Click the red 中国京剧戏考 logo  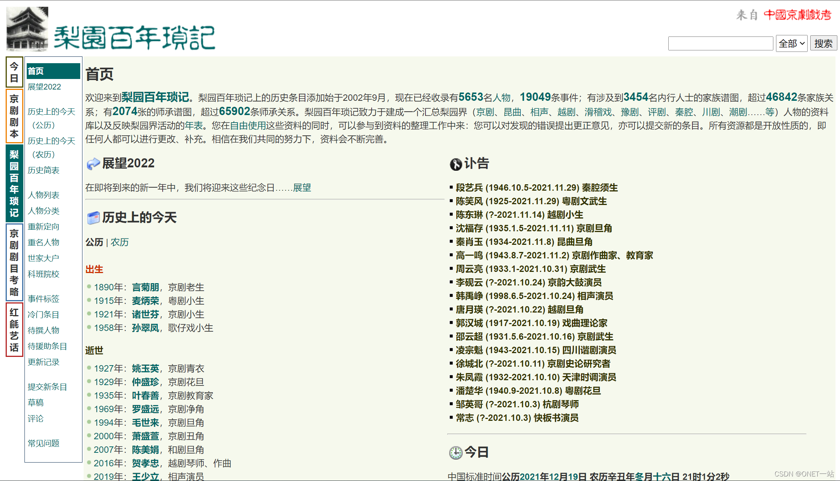click(x=797, y=15)
